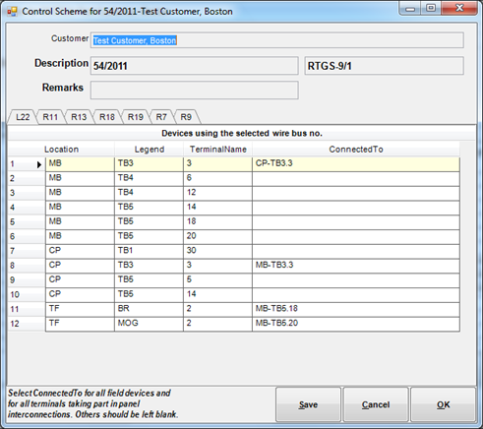Select row header number 7

tap(27, 251)
